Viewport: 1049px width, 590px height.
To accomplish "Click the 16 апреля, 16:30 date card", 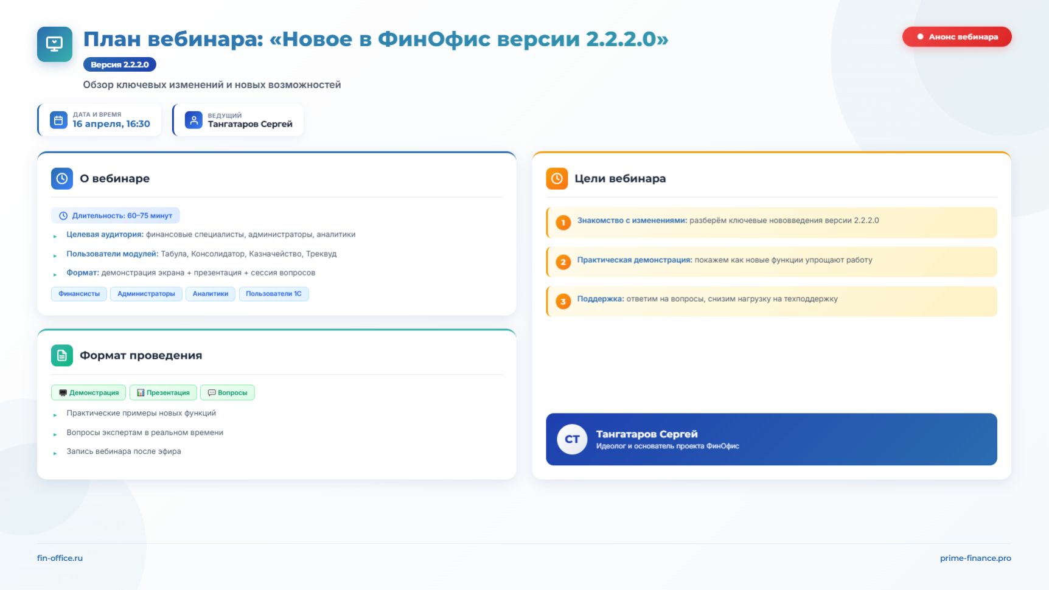I will [x=99, y=120].
